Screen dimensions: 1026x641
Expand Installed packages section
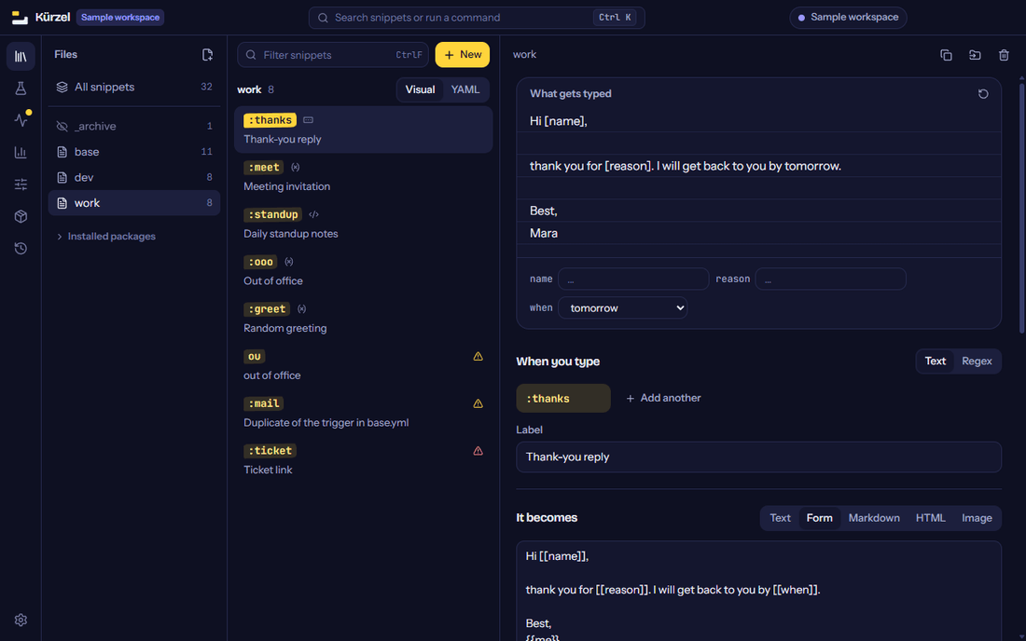click(105, 237)
